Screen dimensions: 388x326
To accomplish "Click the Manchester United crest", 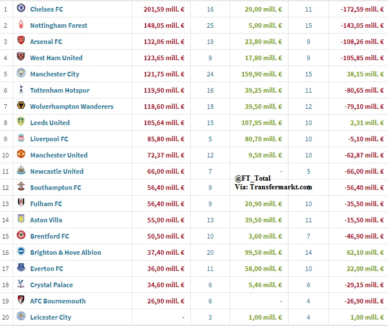I will [21, 154].
